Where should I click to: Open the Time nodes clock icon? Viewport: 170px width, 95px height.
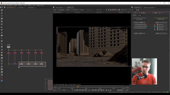pos(2,16)
